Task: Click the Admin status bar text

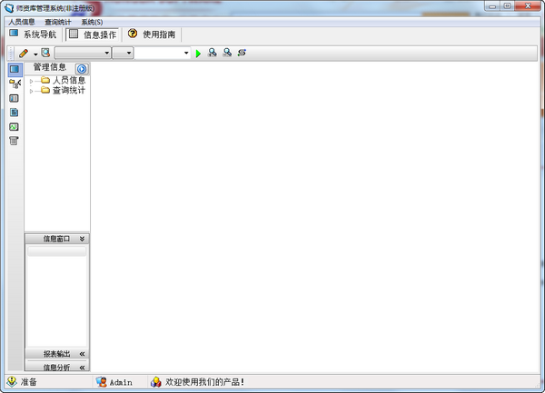Action: (x=121, y=382)
